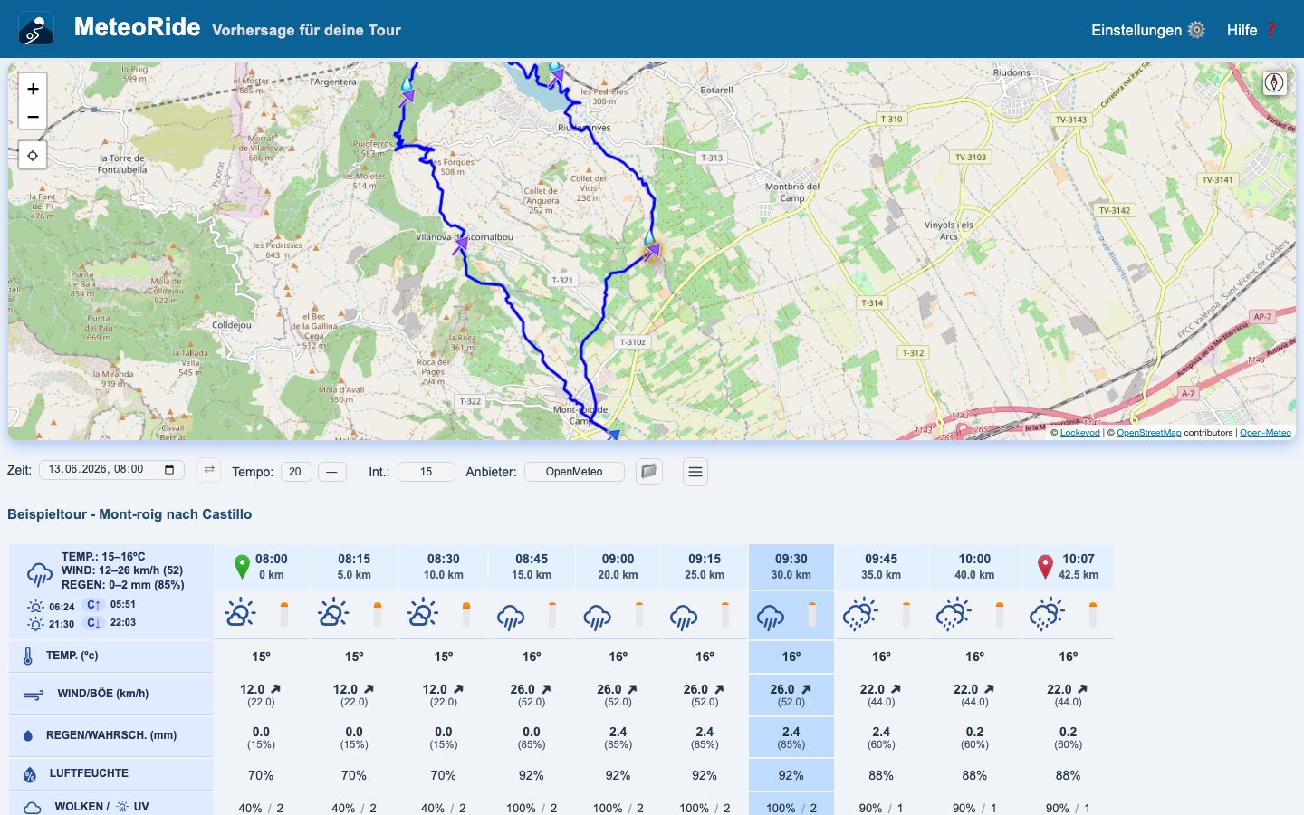
Task: Open the Anbieter provider dropdown
Action: coord(574,472)
